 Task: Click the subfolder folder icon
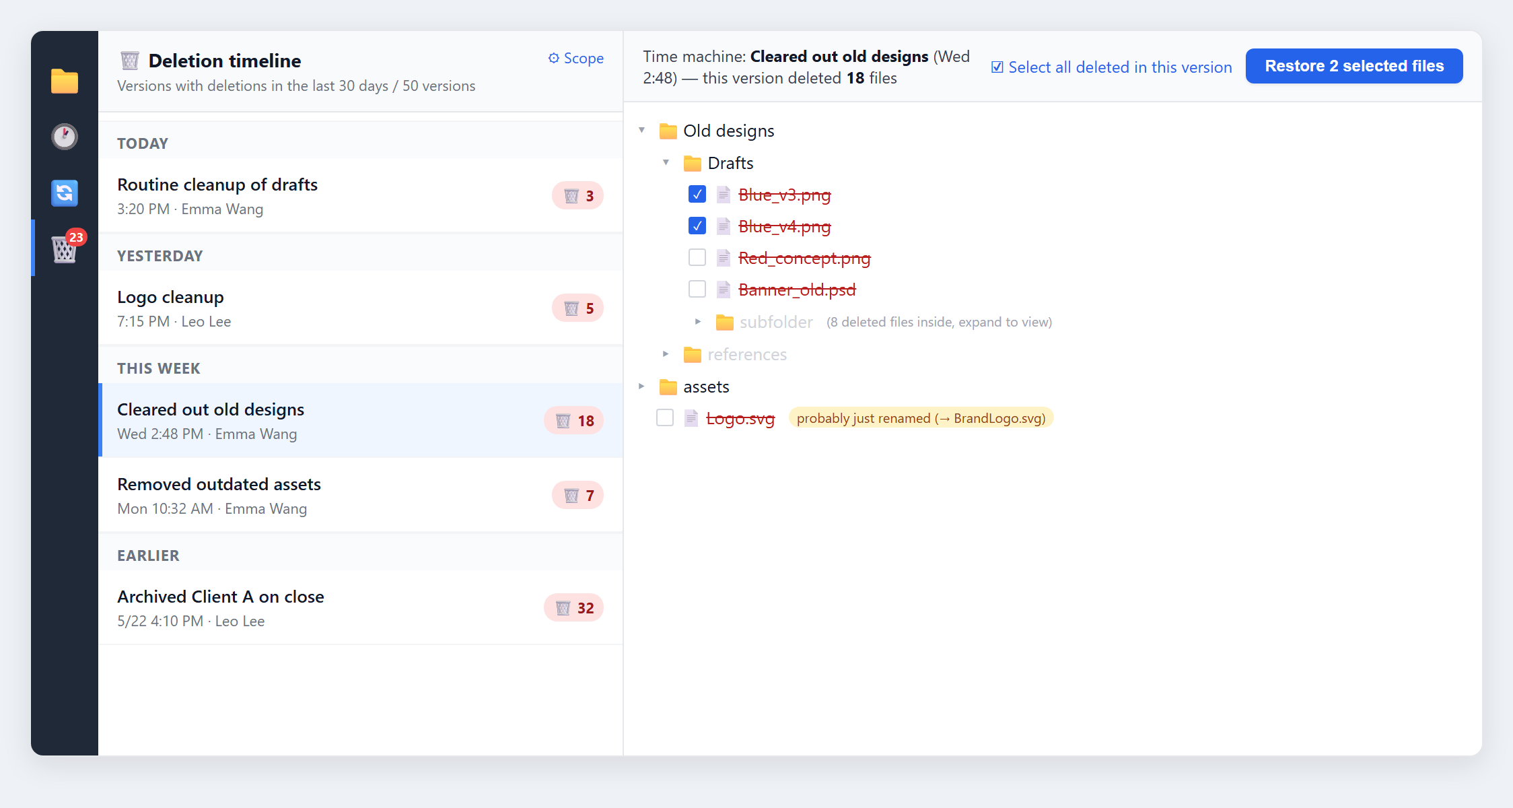coord(724,323)
